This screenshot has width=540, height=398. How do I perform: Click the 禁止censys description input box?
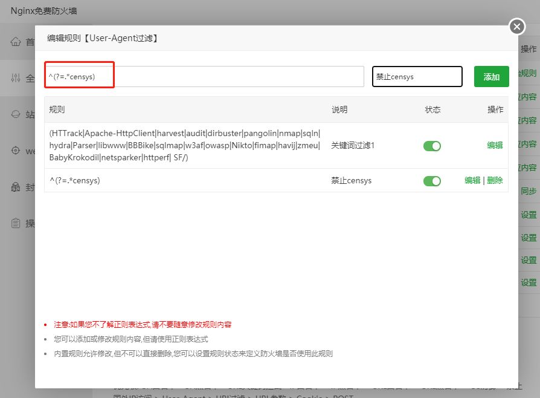click(x=417, y=76)
